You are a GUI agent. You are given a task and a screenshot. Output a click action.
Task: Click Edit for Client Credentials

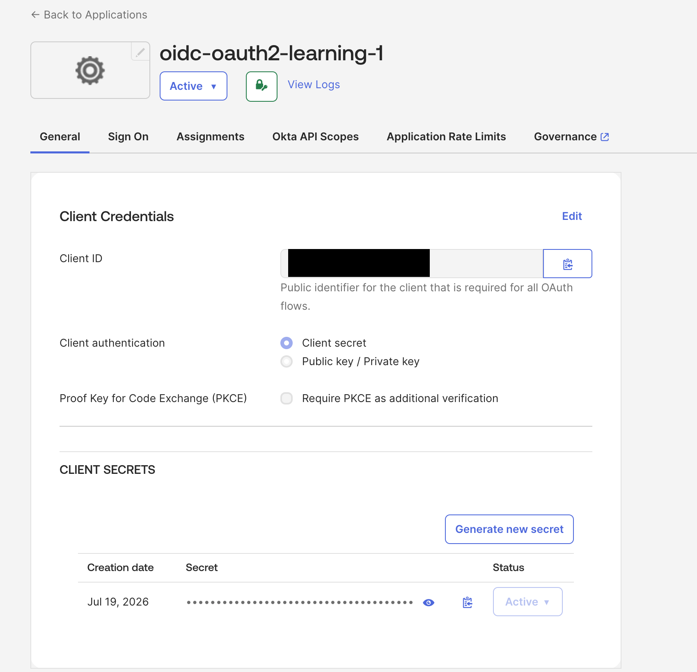pos(572,216)
